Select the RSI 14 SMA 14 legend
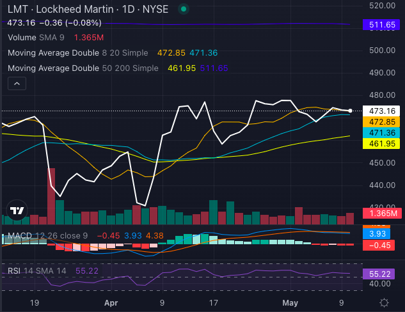The image size is (405, 312). pos(37,271)
